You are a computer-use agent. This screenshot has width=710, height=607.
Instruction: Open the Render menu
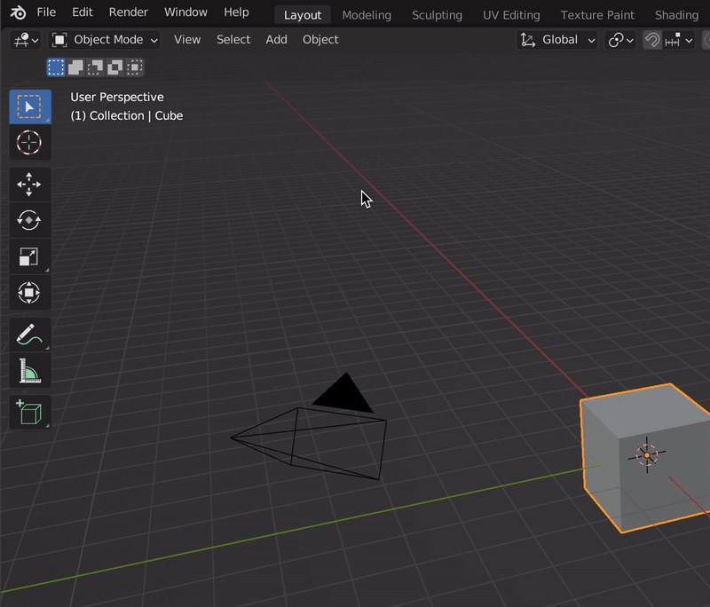tap(128, 12)
